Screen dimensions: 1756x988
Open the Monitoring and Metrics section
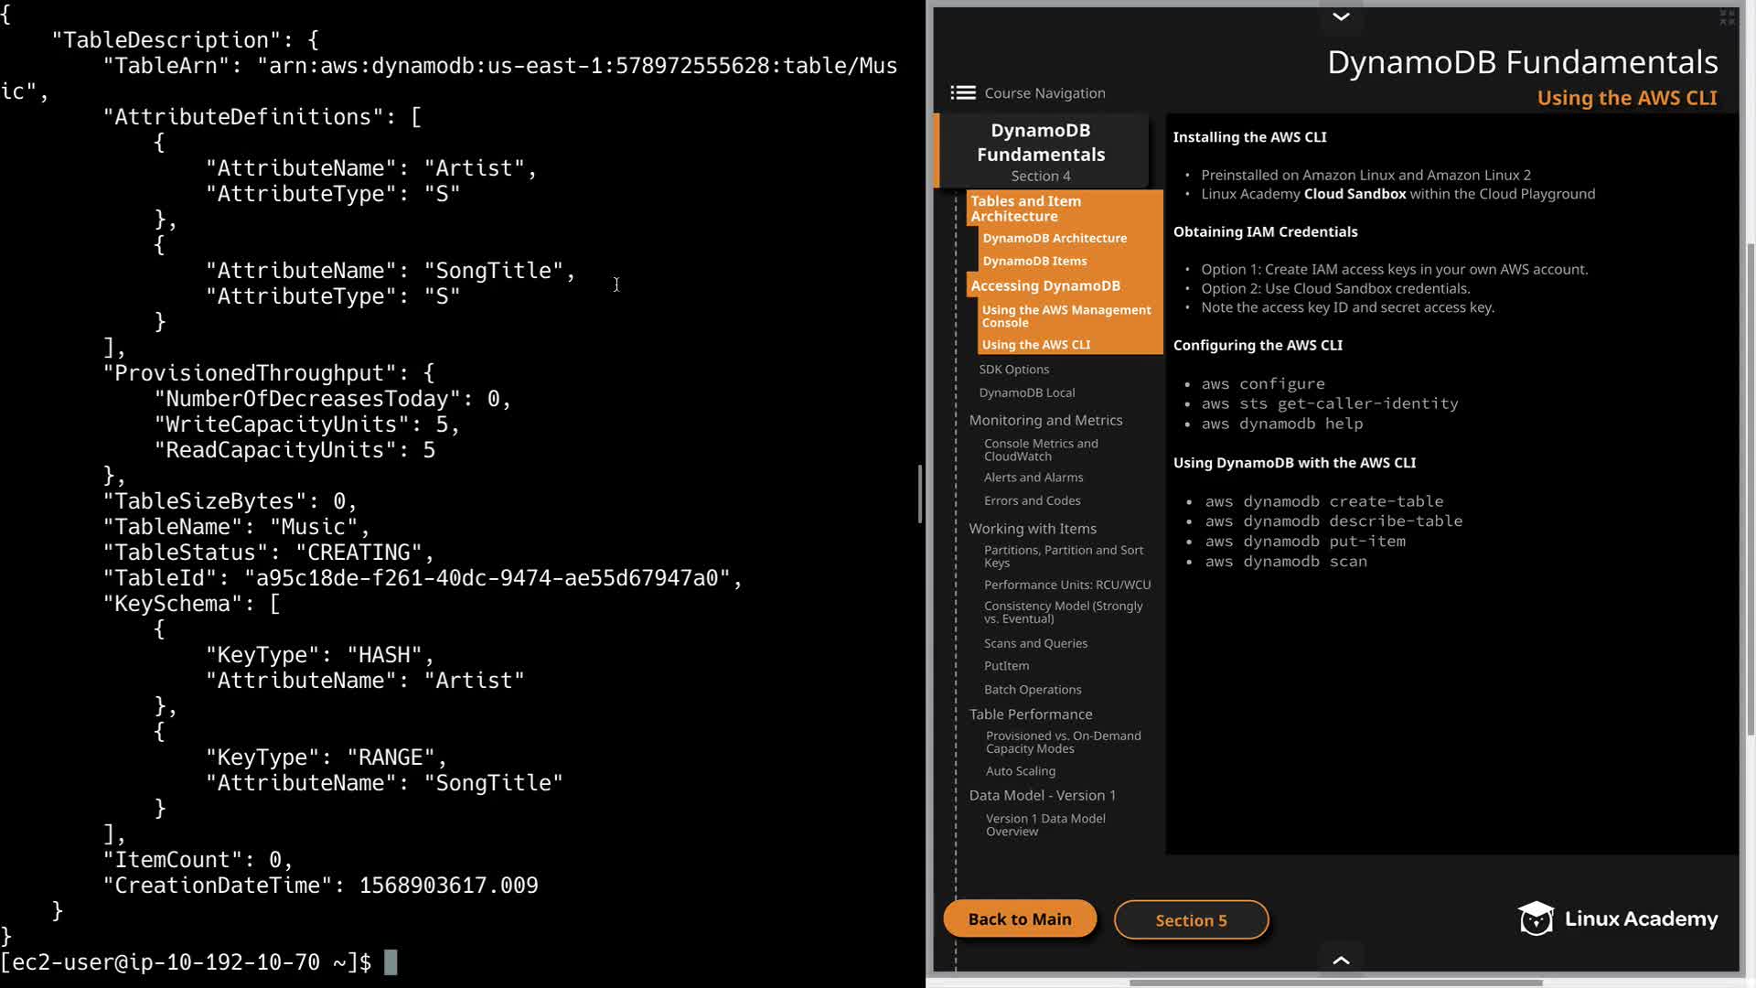[1045, 420]
